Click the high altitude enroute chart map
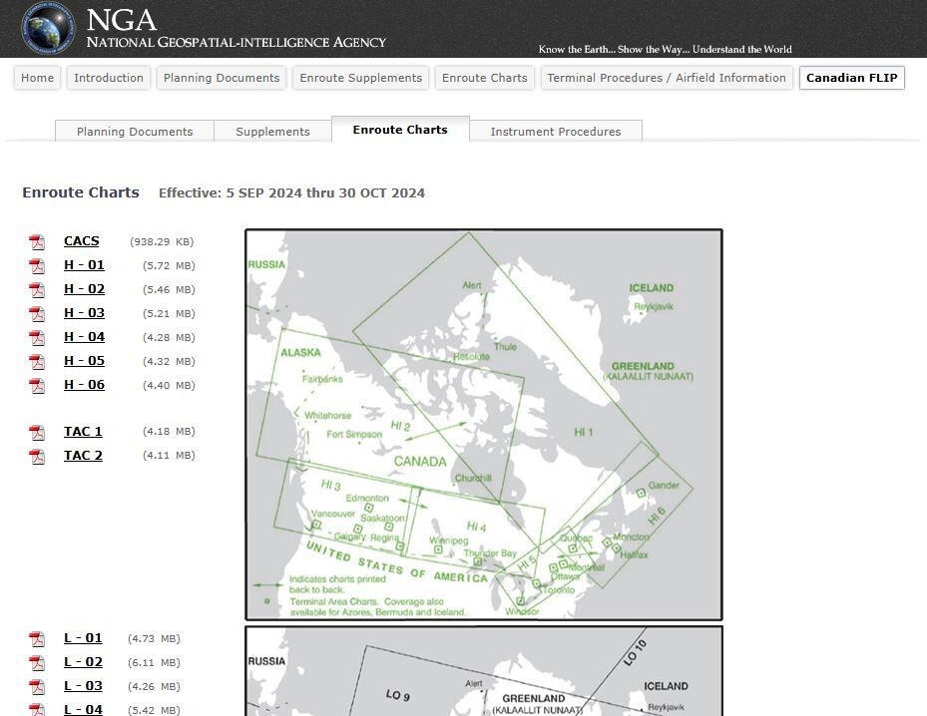The image size is (927, 716). click(x=484, y=425)
